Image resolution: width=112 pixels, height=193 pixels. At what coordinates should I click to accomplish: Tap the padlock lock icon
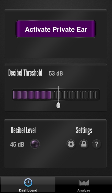(x=84, y=144)
